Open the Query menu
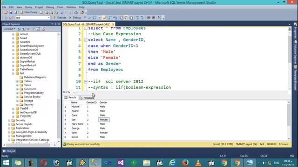298x167 pixels. [x=28, y=7]
